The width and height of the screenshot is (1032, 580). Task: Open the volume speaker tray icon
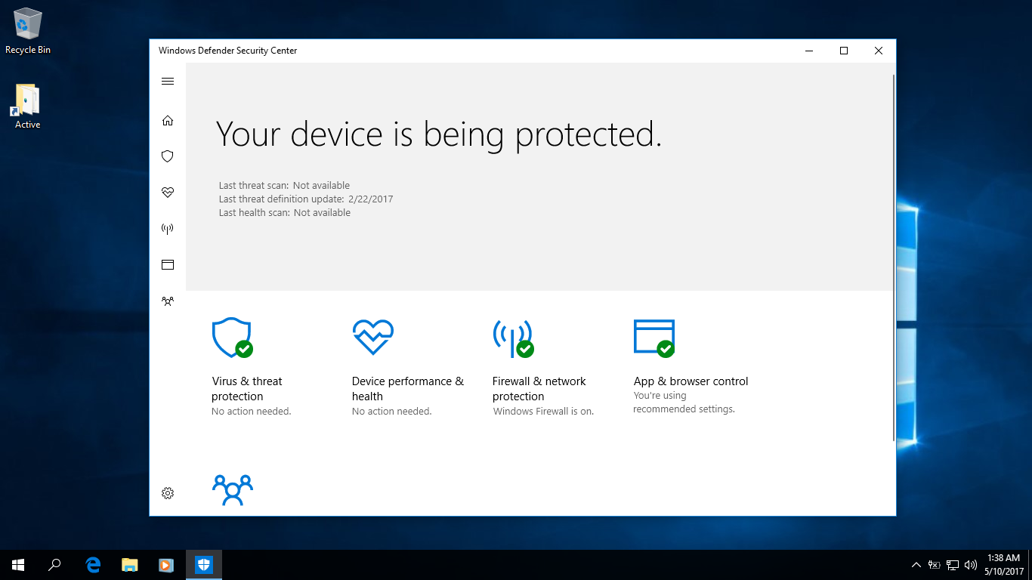971,565
